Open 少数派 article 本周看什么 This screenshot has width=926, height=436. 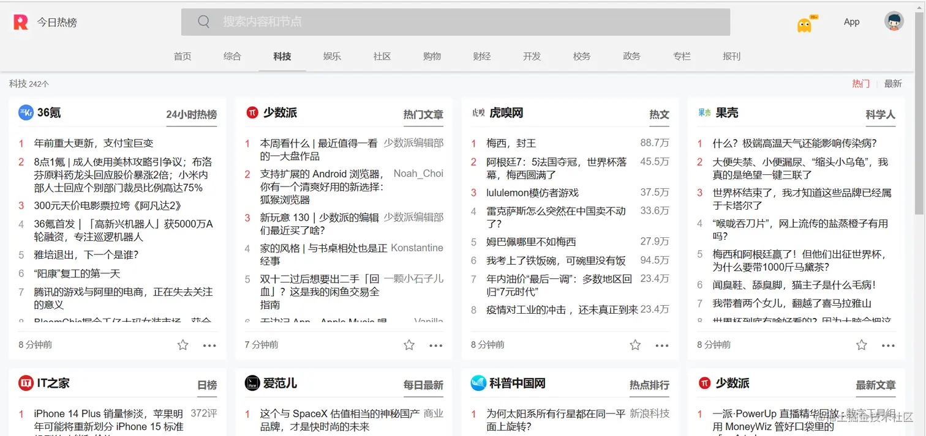click(x=318, y=149)
